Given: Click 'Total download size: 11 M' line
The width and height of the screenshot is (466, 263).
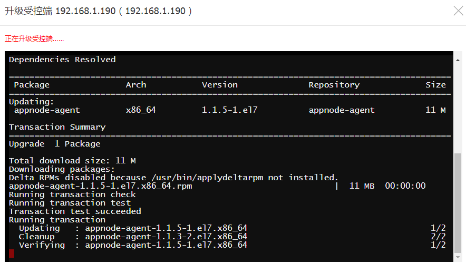Looking at the screenshot, I should point(72,161).
